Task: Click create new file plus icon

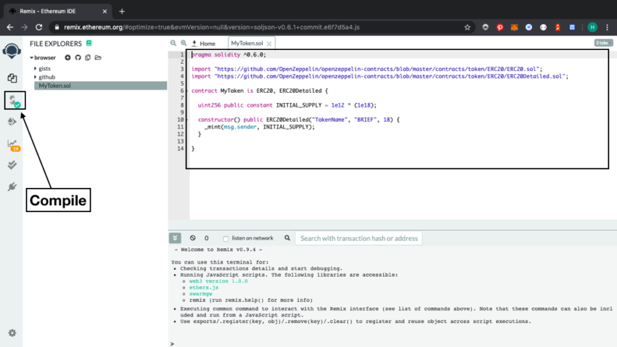Action: tap(68, 58)
